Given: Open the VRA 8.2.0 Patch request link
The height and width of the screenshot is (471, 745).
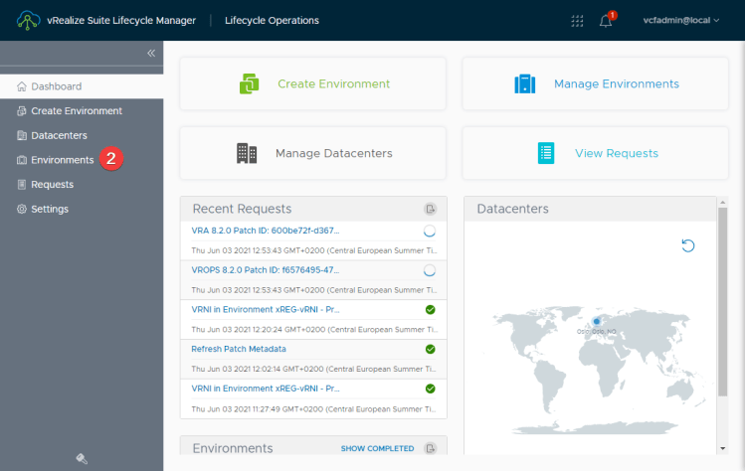Looking at the screenshot, I should (x=266, y=231).
